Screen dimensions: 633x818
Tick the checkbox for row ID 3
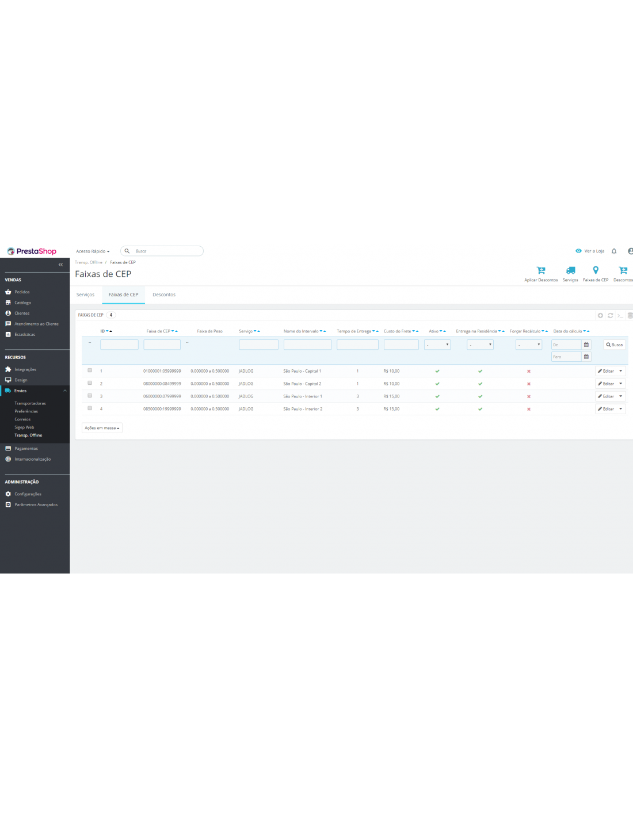[90, 396]
